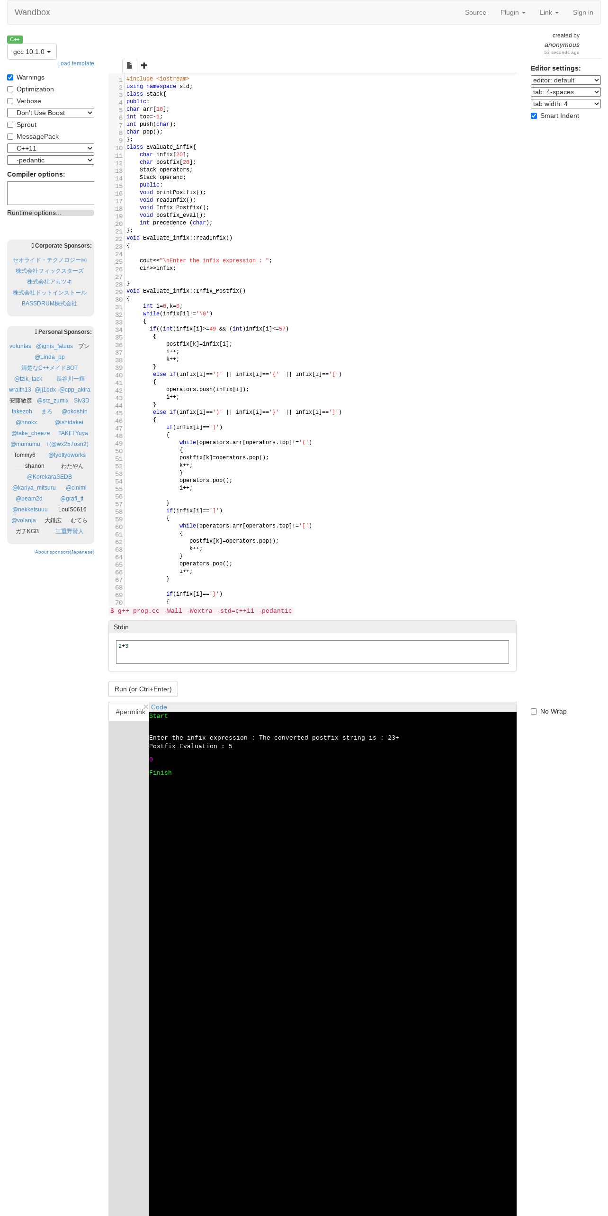Click Sign in
The image size is (608, 1216).
[x=583, y=12]
